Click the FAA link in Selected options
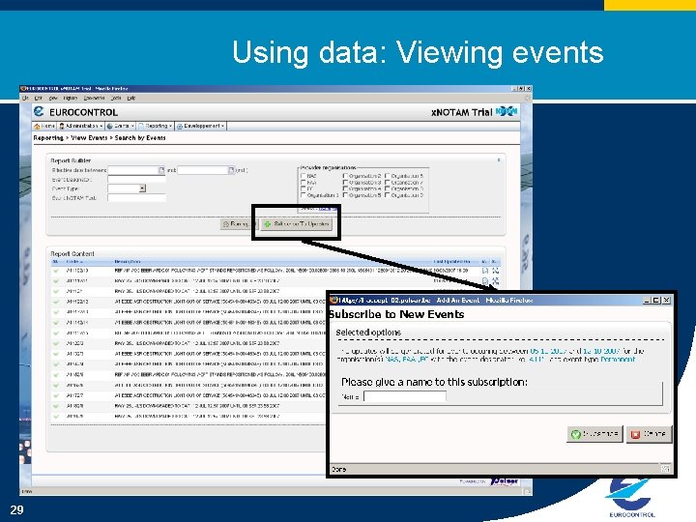Image resolution: width=696 pixels, height=522 pixels. point(408,360)
